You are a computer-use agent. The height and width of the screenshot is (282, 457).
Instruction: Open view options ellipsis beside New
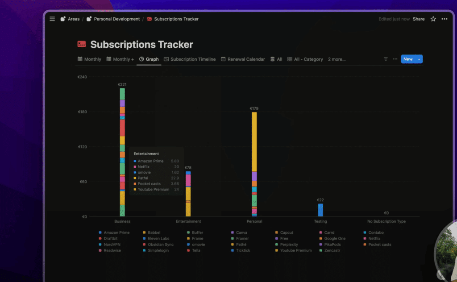[x=395, y=59]
